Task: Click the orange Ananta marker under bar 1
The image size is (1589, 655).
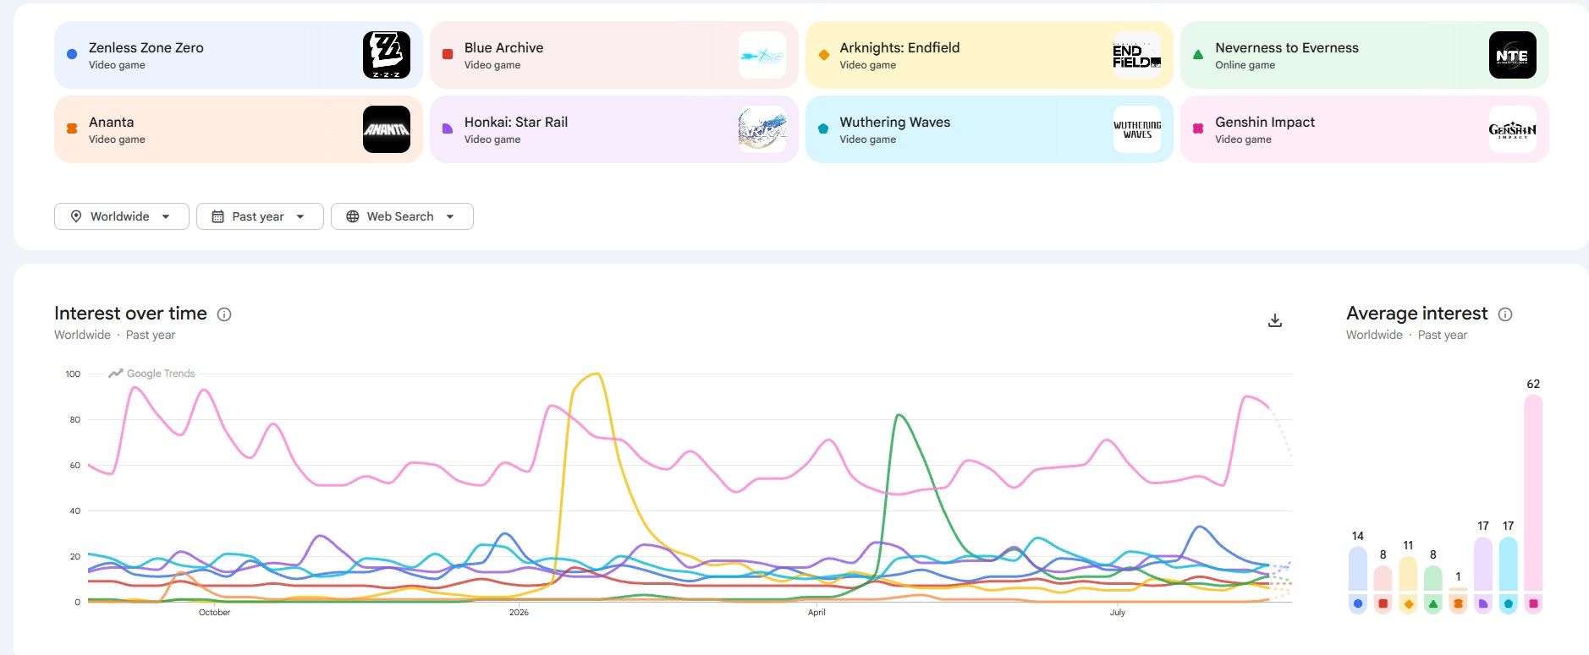Action: click(x=1458, y=603)
